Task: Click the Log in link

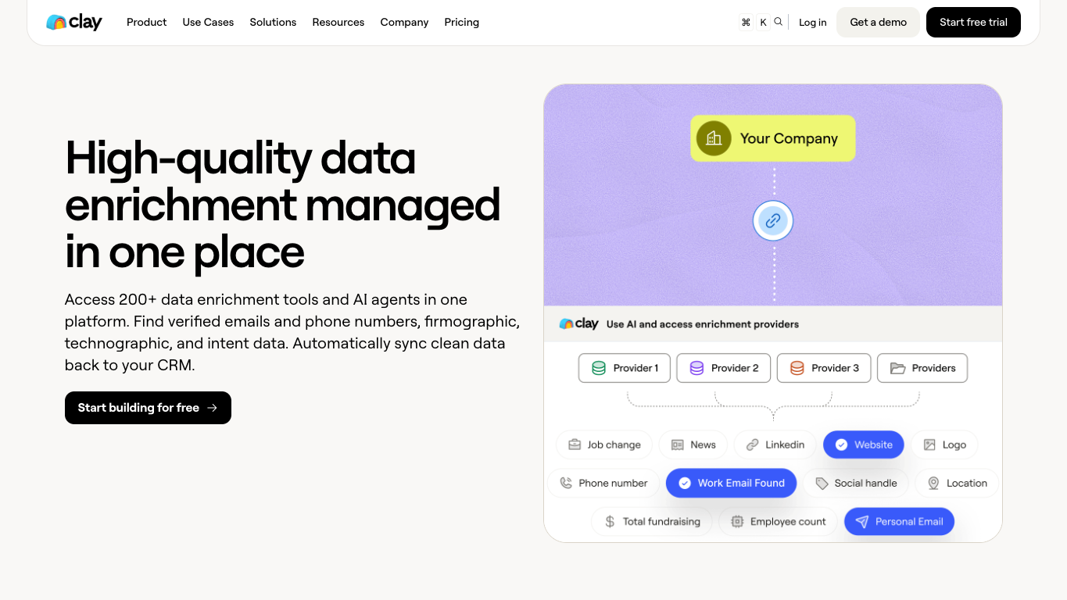Action: point(812,22)
